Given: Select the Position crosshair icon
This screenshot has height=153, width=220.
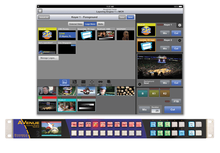Looking at the screenshot, I should [x=92, y=82].
